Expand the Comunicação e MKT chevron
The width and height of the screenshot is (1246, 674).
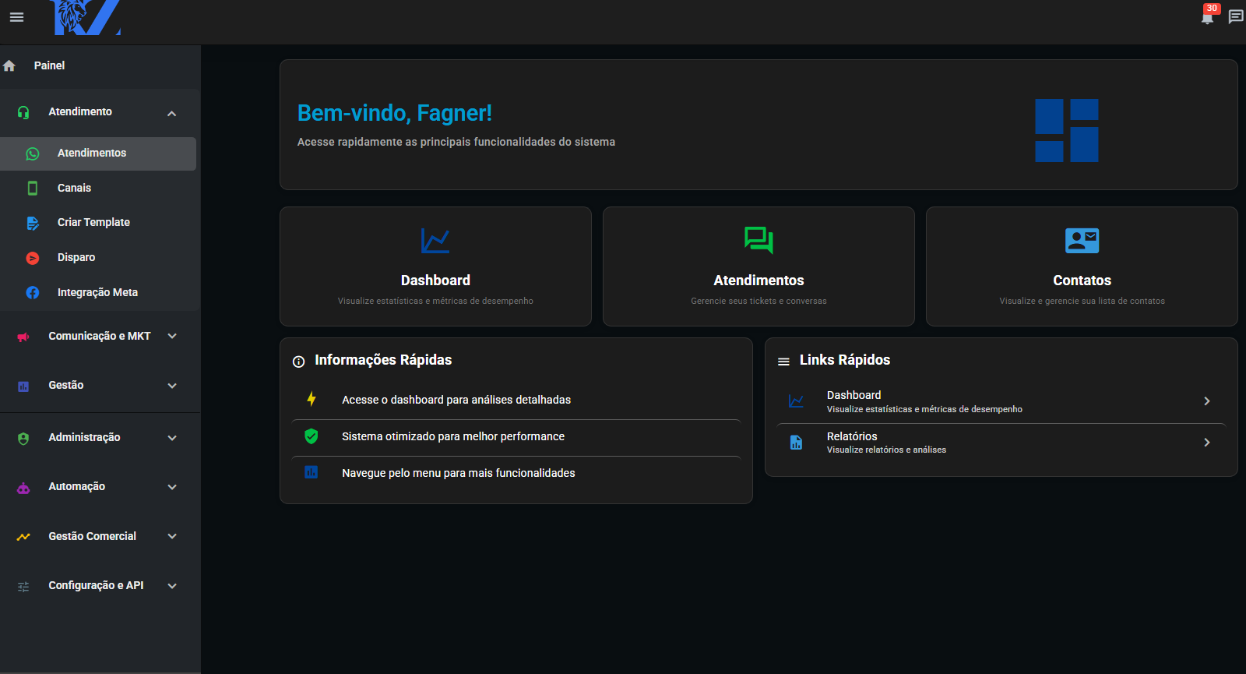coord(172,337)
